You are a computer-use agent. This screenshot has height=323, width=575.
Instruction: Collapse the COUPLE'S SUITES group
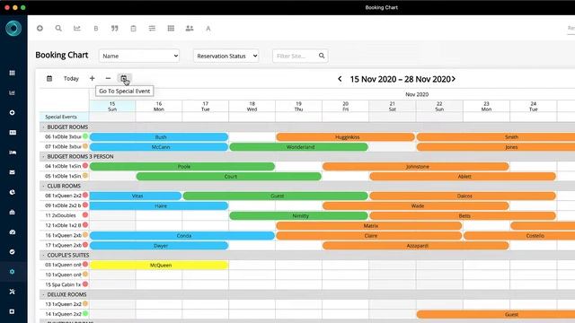43,255
